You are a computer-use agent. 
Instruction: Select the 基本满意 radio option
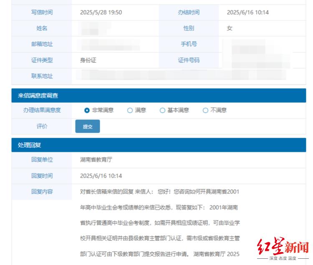[162, 110]
